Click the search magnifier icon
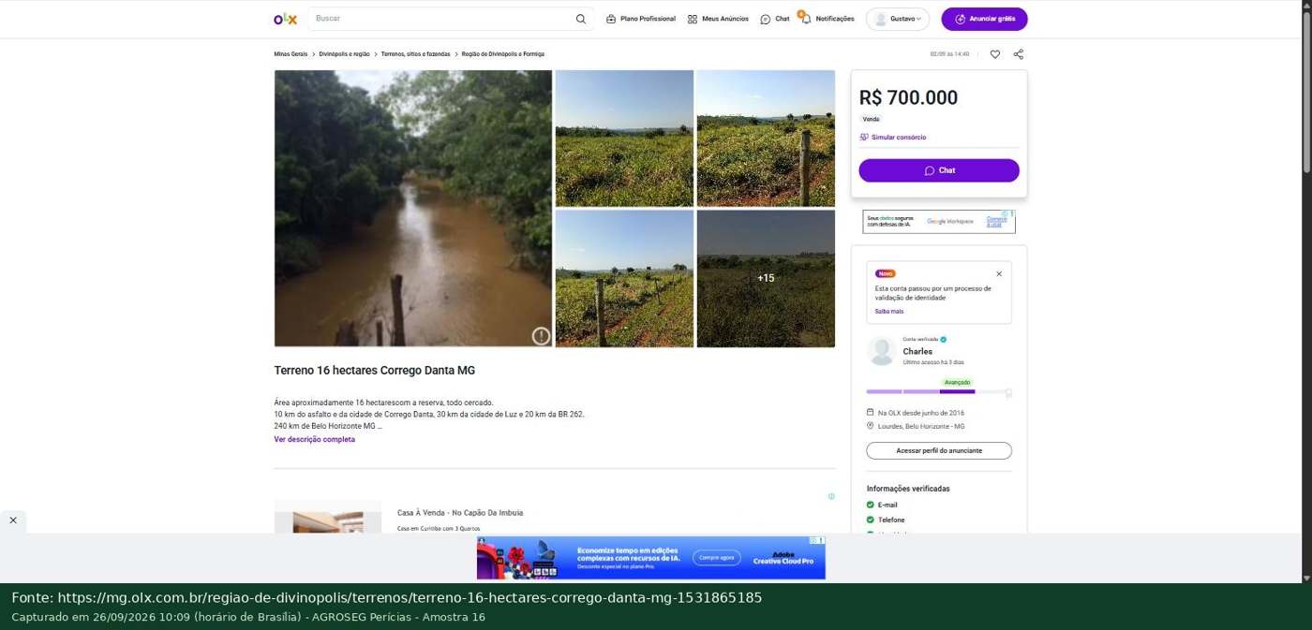1312x630 pixels. (x=581, y=19)
